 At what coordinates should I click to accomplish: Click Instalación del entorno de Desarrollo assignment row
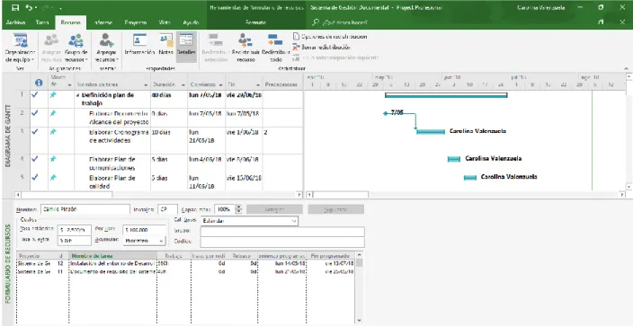click(x=186, y=263)
